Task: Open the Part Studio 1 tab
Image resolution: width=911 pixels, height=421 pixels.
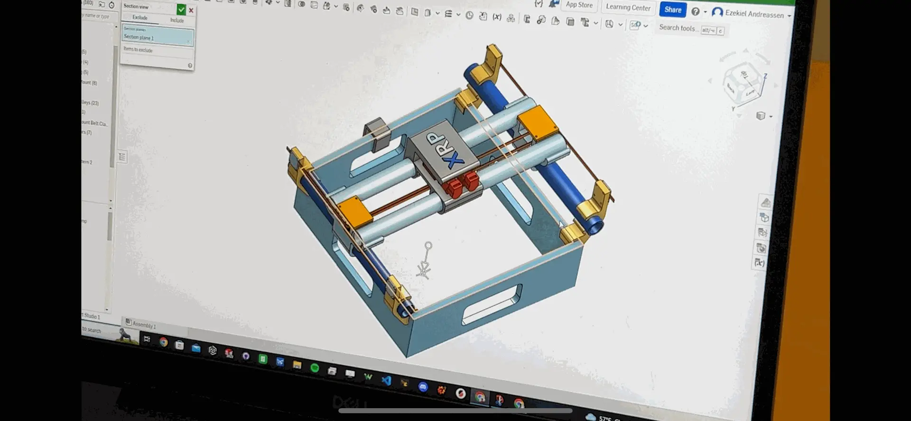Action: 91,316
